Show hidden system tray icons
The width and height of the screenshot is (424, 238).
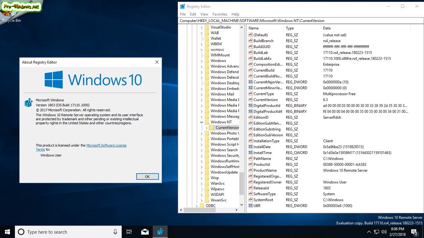coord(369,232)
